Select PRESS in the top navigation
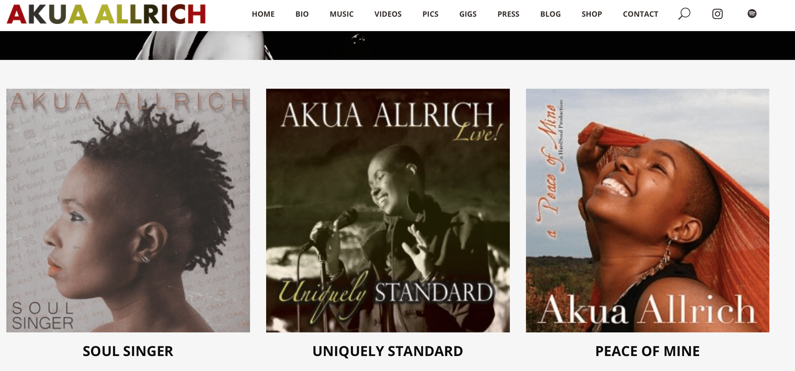 [508, 14]
